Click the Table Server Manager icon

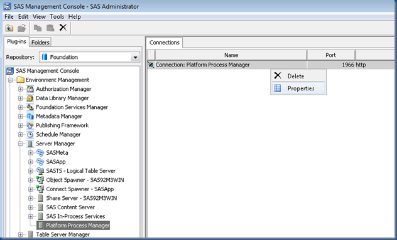tap(30, 234)
